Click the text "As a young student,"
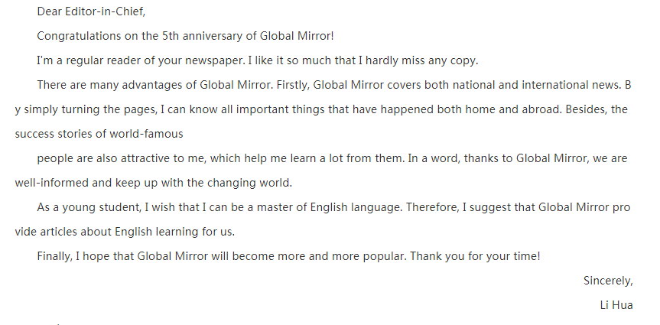Viewport: 660px width, 325px height. point(87,207)
